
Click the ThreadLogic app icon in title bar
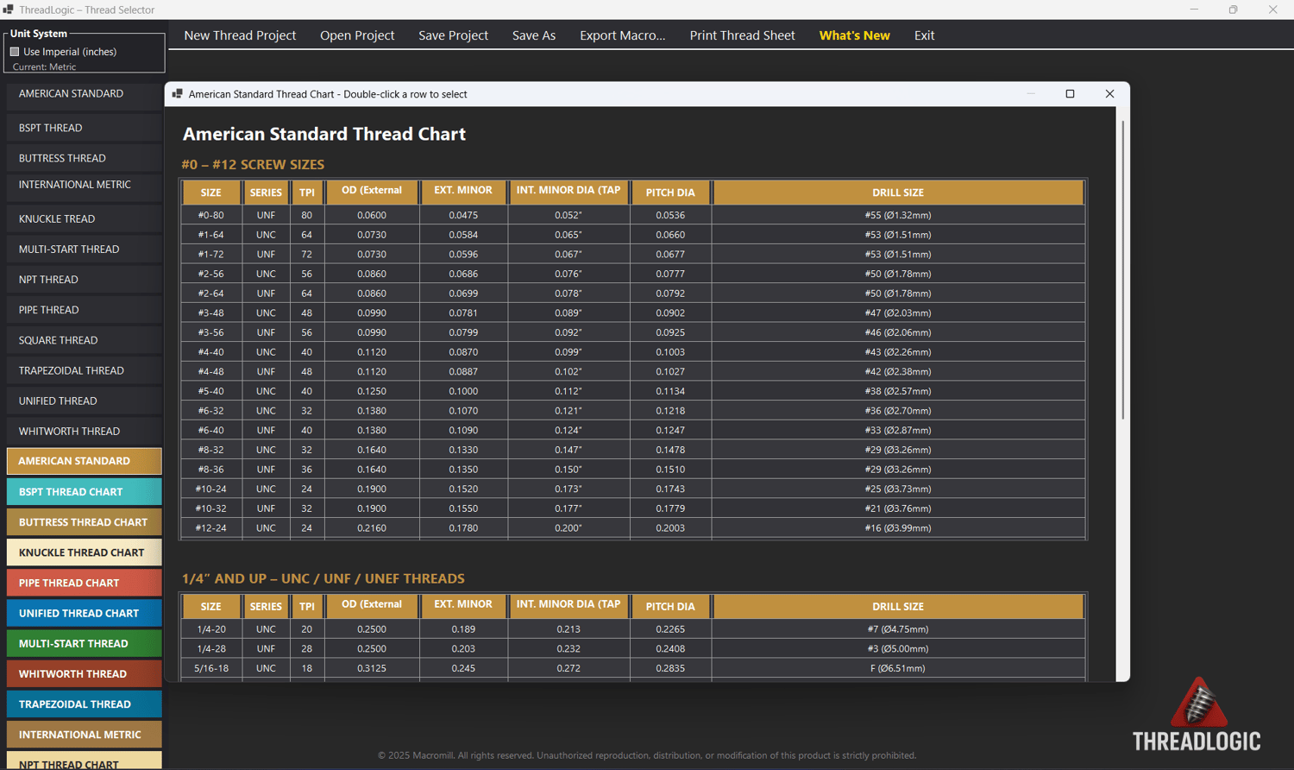pyautogui.click(x=8, y=9)
